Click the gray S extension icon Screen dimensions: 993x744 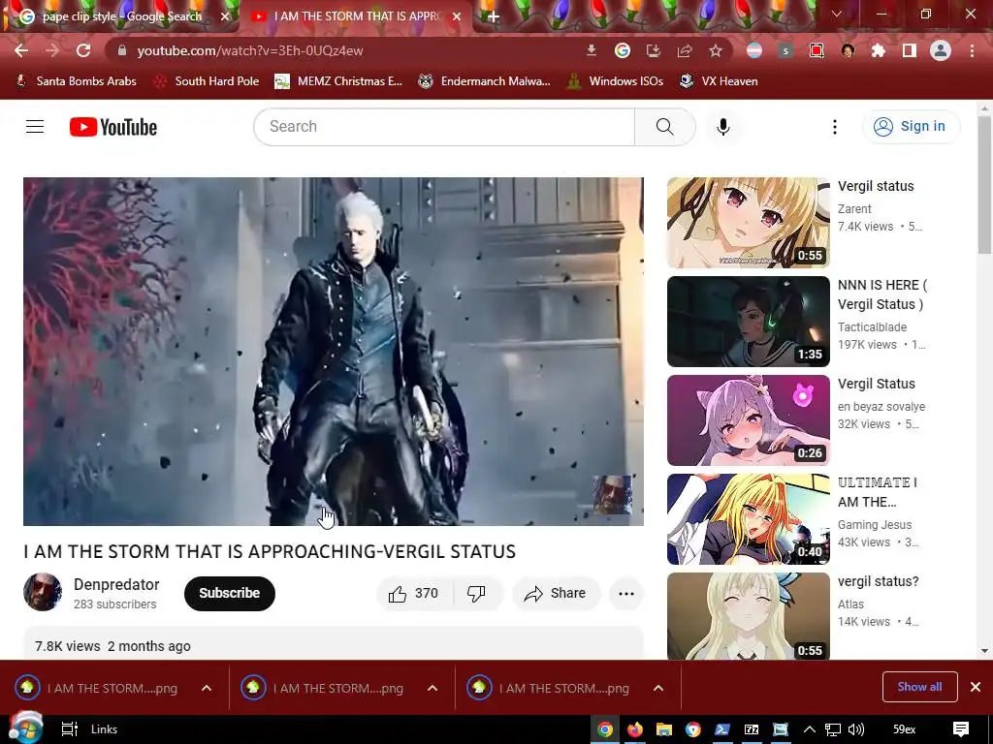pos(785,50)
